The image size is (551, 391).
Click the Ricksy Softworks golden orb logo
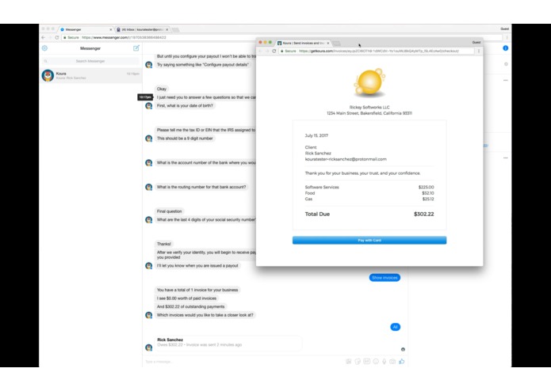pos(369,83)
